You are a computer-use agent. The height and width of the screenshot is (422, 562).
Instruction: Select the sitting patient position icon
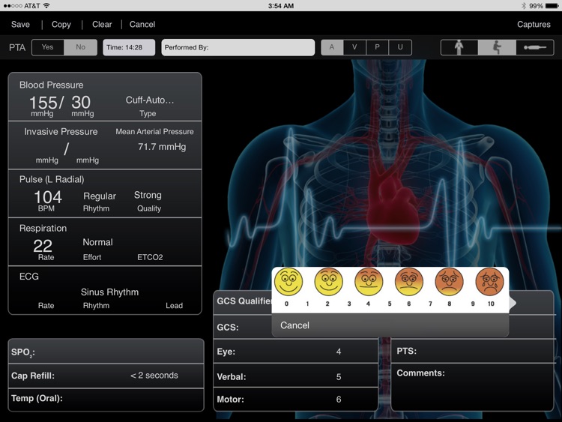click(x=497, y=47)
